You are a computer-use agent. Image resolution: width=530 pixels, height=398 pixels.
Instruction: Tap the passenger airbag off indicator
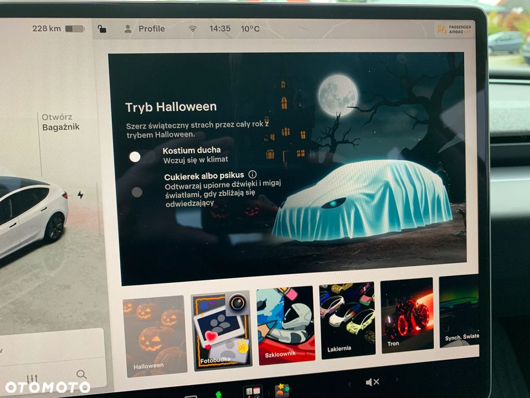tap(454, 29)
